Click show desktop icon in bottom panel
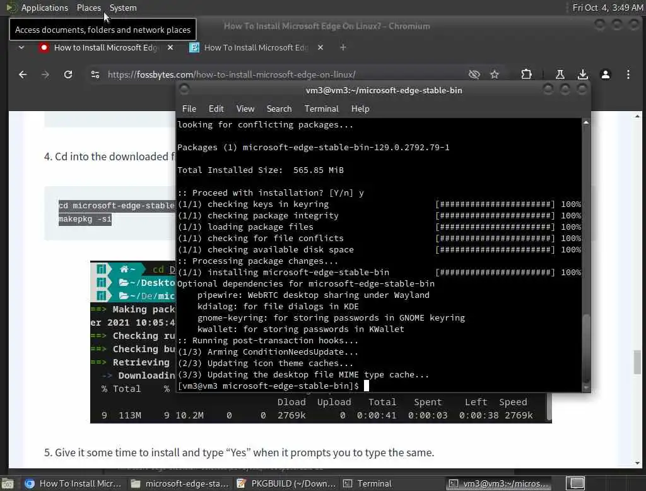The width and height of the screenshot is (646, 491). pos(8,483)
